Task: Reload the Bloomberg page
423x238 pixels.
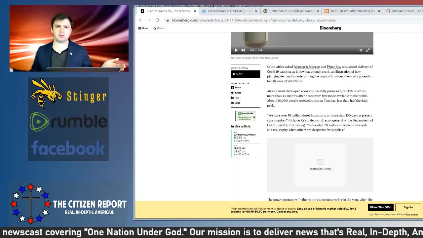Action: click(x=157, y=20)
